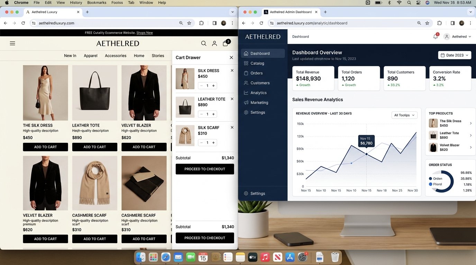Click the Analytics icon in admin sidebar

coord(246,93)
